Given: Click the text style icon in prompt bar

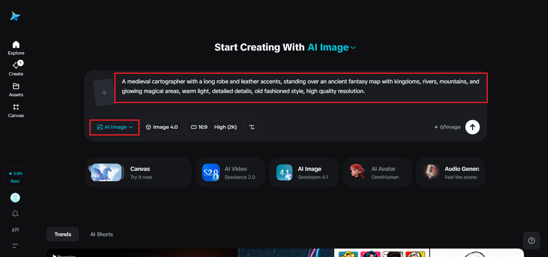Looking at the screenshot, I should click(x=252, y=127).
